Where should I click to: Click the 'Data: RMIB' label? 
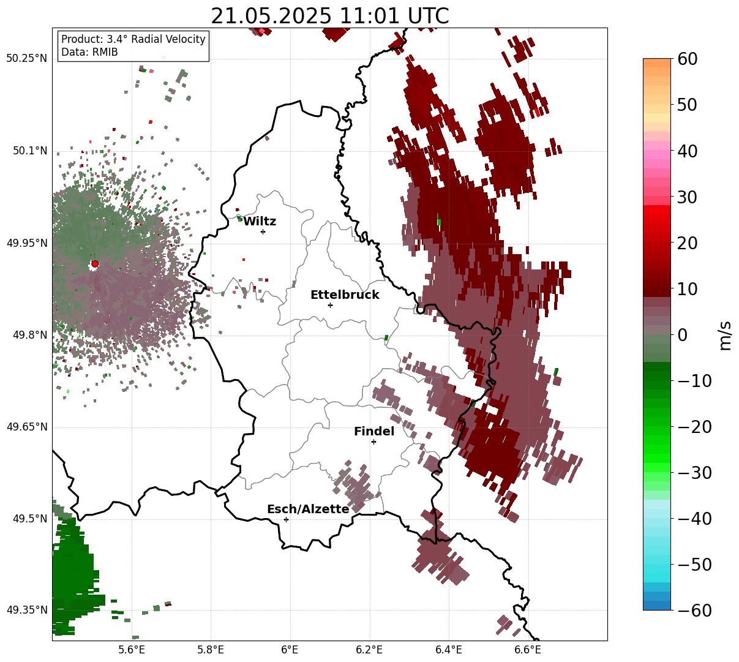pyautogui.click(x=89, y=53)
